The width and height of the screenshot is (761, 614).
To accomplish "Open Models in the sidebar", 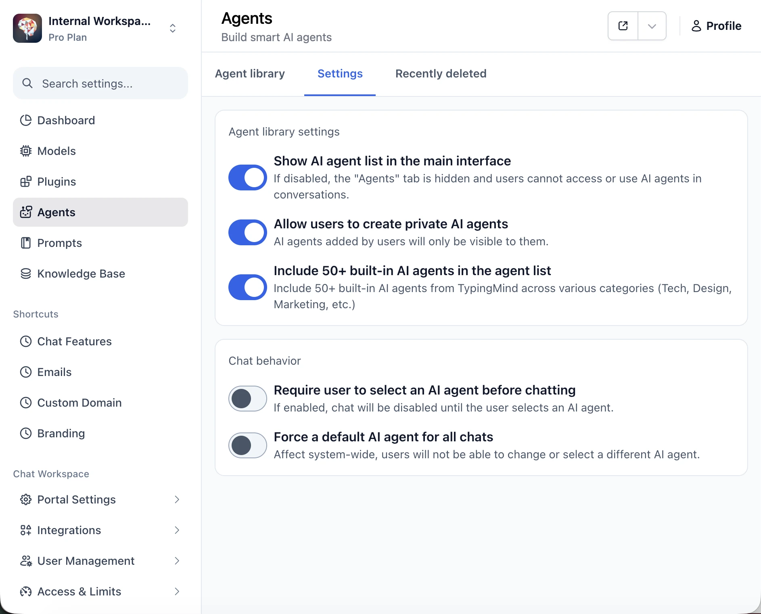I will tap(100, 151).
